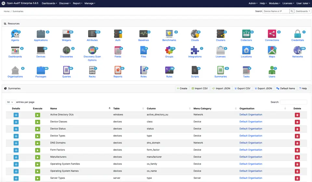The image size is (312, 182).
Task: Open the Discoveries radar icon
Action: pos(66,50)
